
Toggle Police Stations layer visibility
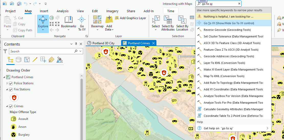pyautogui.click(x=11, y=83)
